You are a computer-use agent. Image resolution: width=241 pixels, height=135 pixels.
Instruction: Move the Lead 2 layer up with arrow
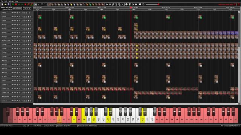pos(29,16)
